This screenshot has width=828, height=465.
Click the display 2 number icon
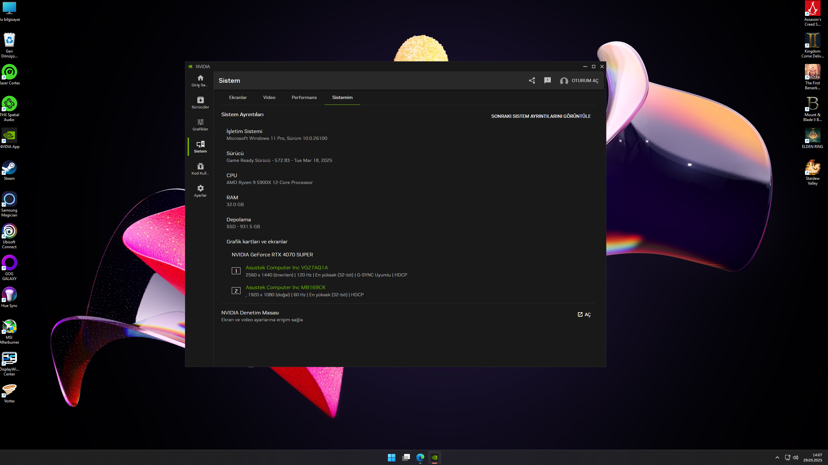tap(236, 291)
